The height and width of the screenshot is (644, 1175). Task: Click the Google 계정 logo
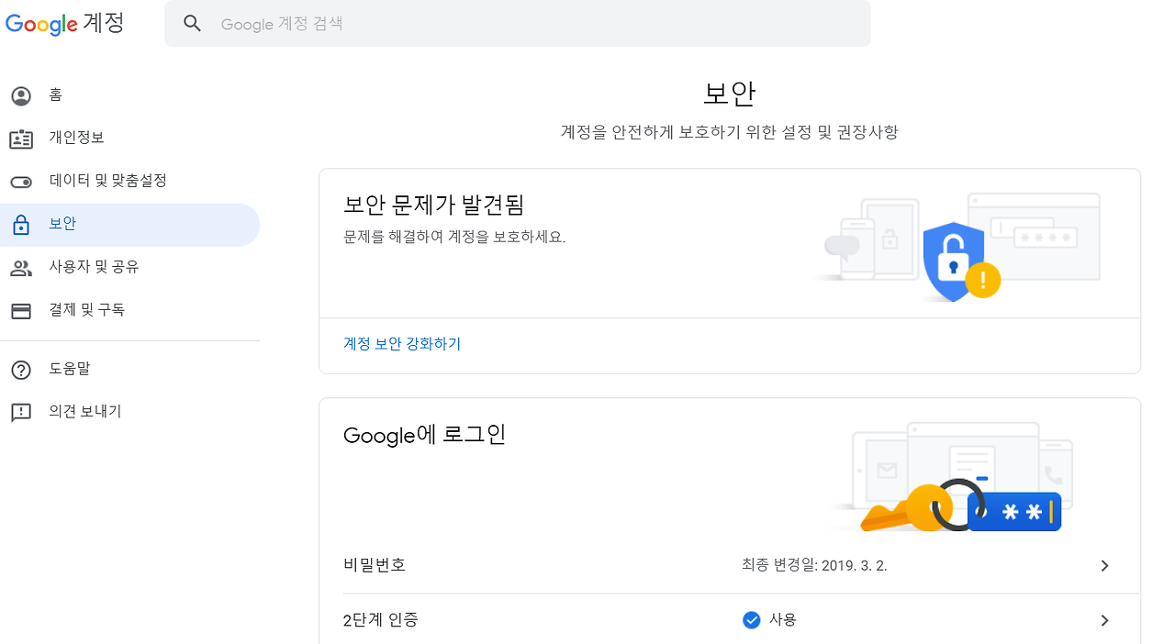(64, 23)
